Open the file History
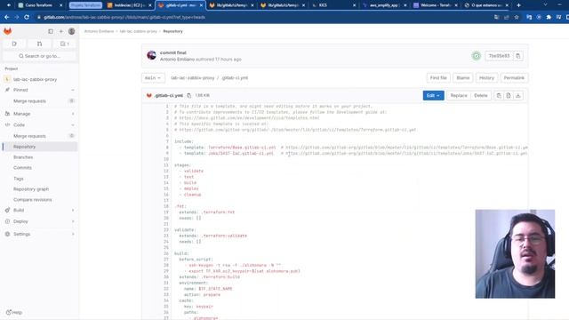Viewport: 569px width, 320px height. pyautogui.click(x=486, y=78)
